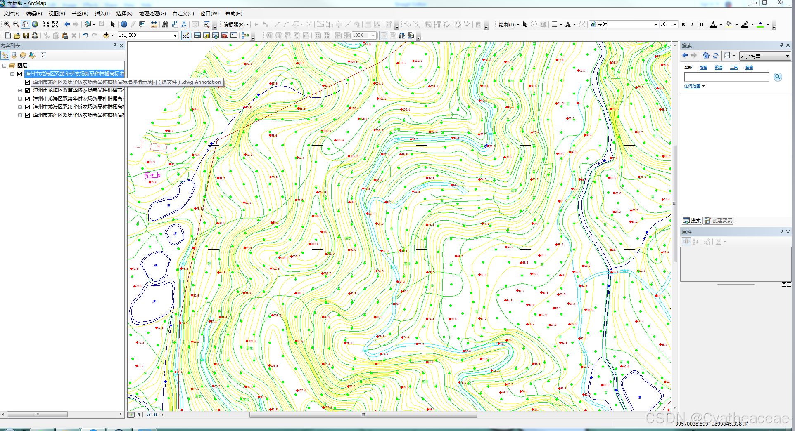Open the Python window icon
Screen dimensions: 795x431
[x=234, y=35]
